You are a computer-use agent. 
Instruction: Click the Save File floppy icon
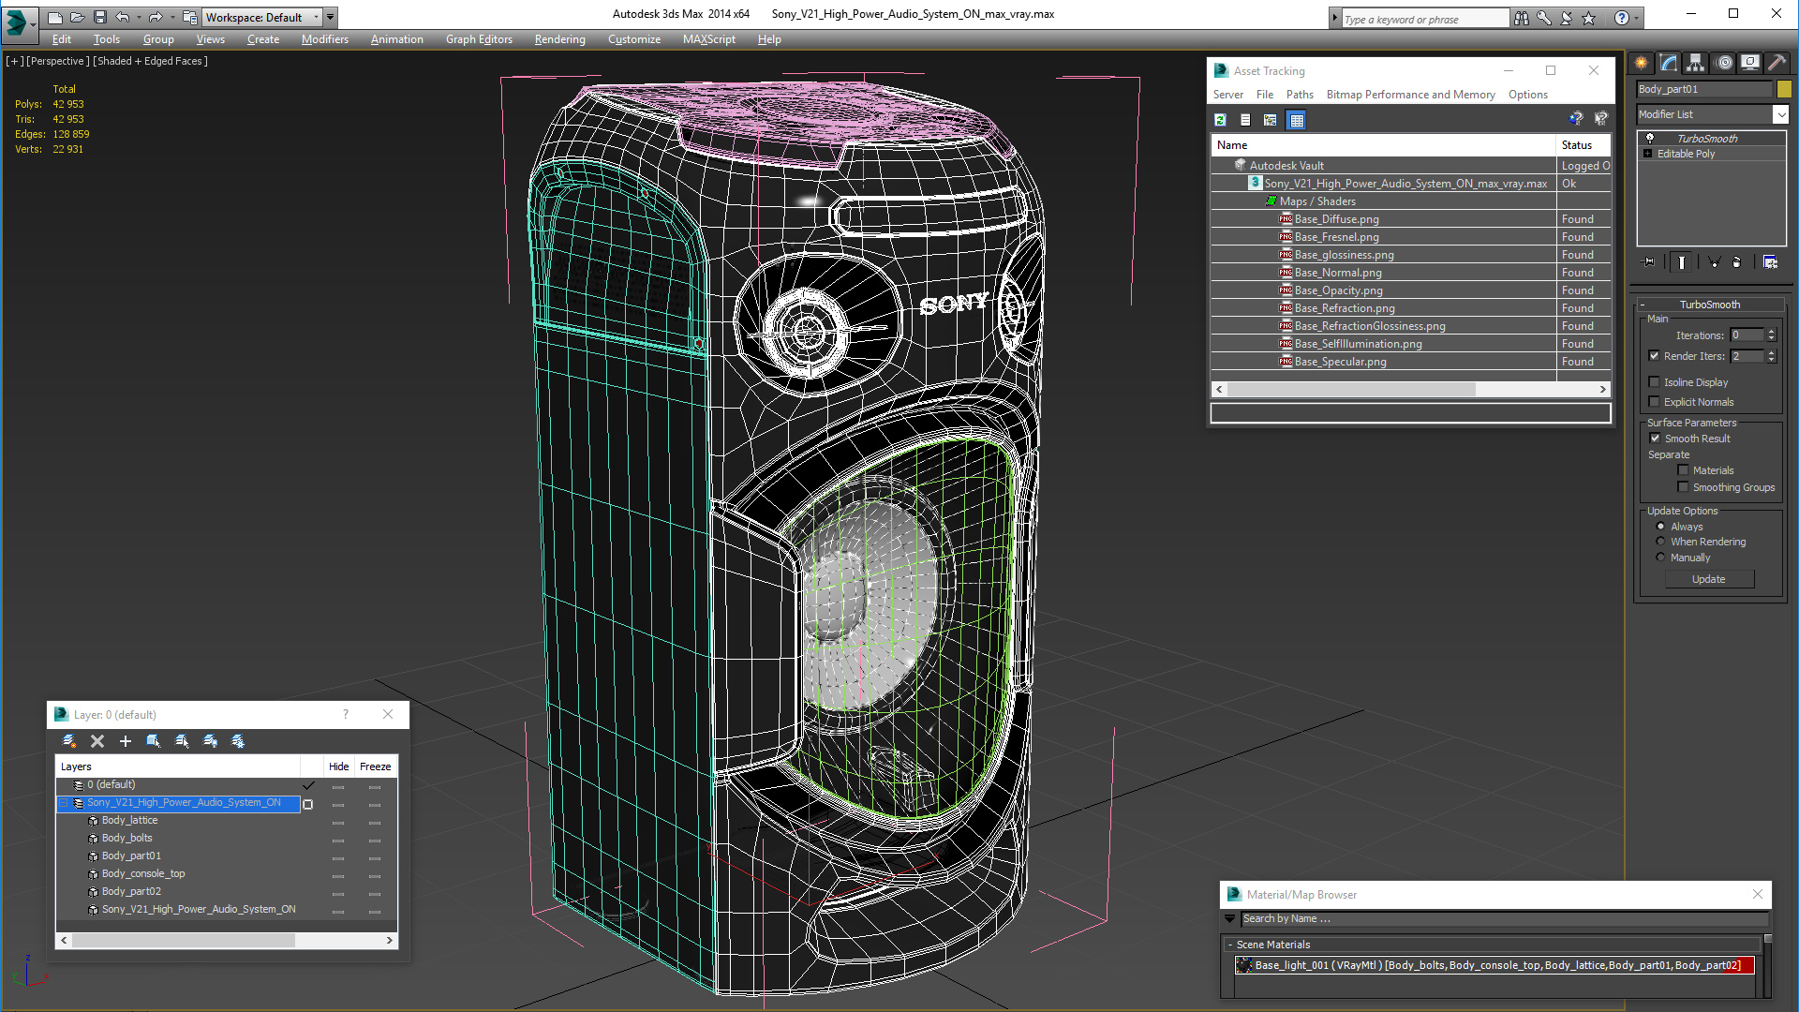pos(100,17)
